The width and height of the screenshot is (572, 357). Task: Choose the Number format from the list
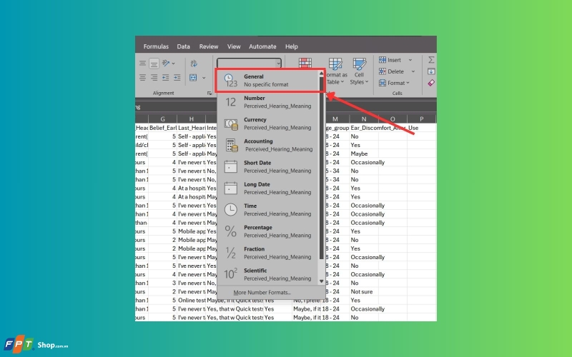(x=268, y=102)
